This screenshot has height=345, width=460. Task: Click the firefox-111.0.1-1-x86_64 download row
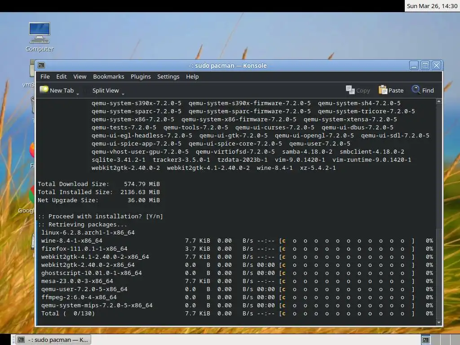237,249
